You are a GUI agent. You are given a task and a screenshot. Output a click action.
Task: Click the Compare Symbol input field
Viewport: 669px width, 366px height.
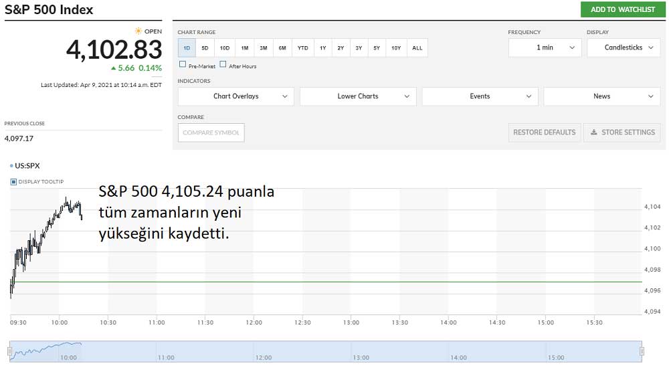tap(211, 132)
